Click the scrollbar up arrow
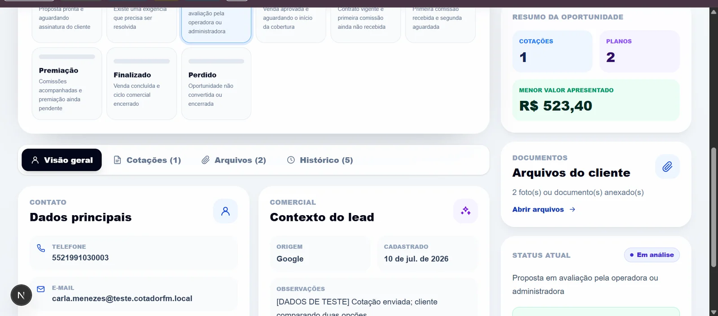 [714, 12]
